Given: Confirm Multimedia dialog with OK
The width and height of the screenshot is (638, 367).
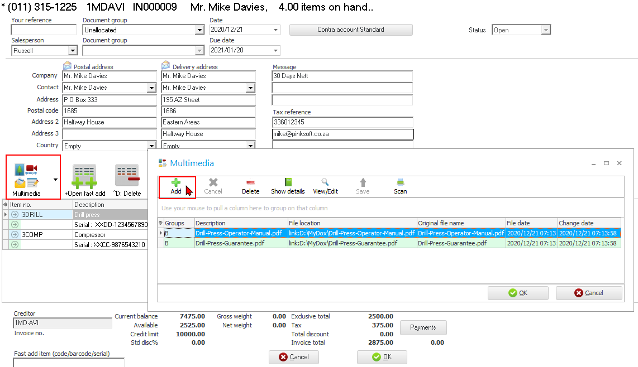Looking at the screenshot, I should click(x=518, y=293).
